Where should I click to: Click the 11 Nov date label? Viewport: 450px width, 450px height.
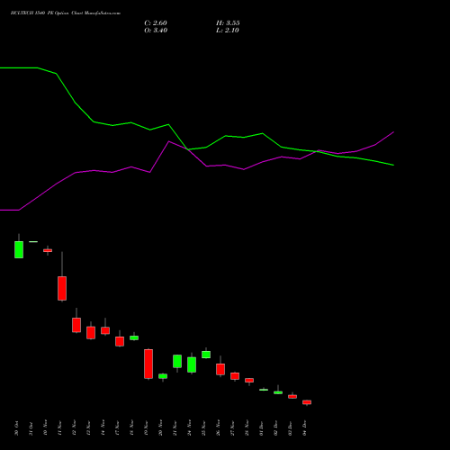pos(59,427)
